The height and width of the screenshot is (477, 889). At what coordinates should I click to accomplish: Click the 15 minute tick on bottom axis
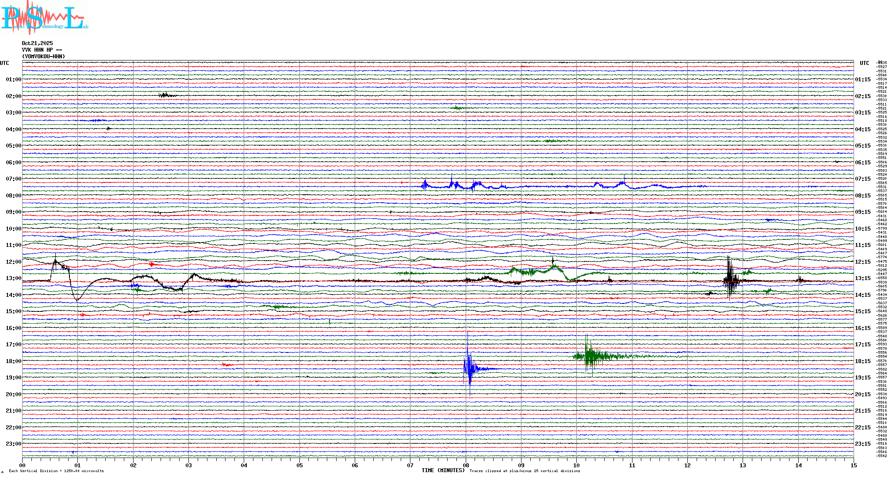coord(853,465)
